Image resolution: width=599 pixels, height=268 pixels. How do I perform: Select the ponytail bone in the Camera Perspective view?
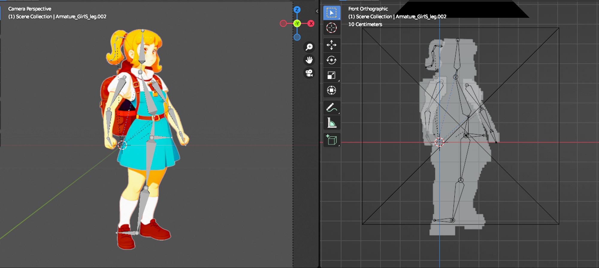(x=115, y=49)
